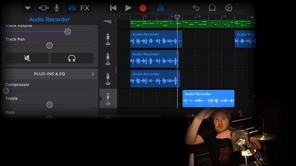Toggle the track controls mixer icon

[72, 8]
